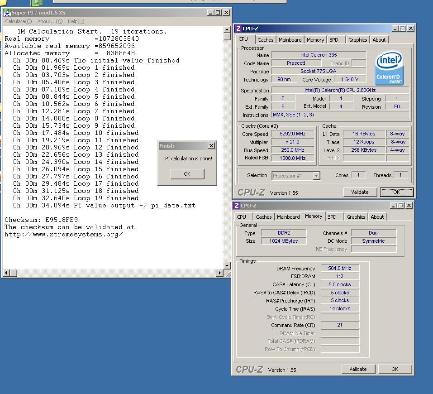
Task: Click OK in the Finish dialog
Action: (x=187, y=174)
